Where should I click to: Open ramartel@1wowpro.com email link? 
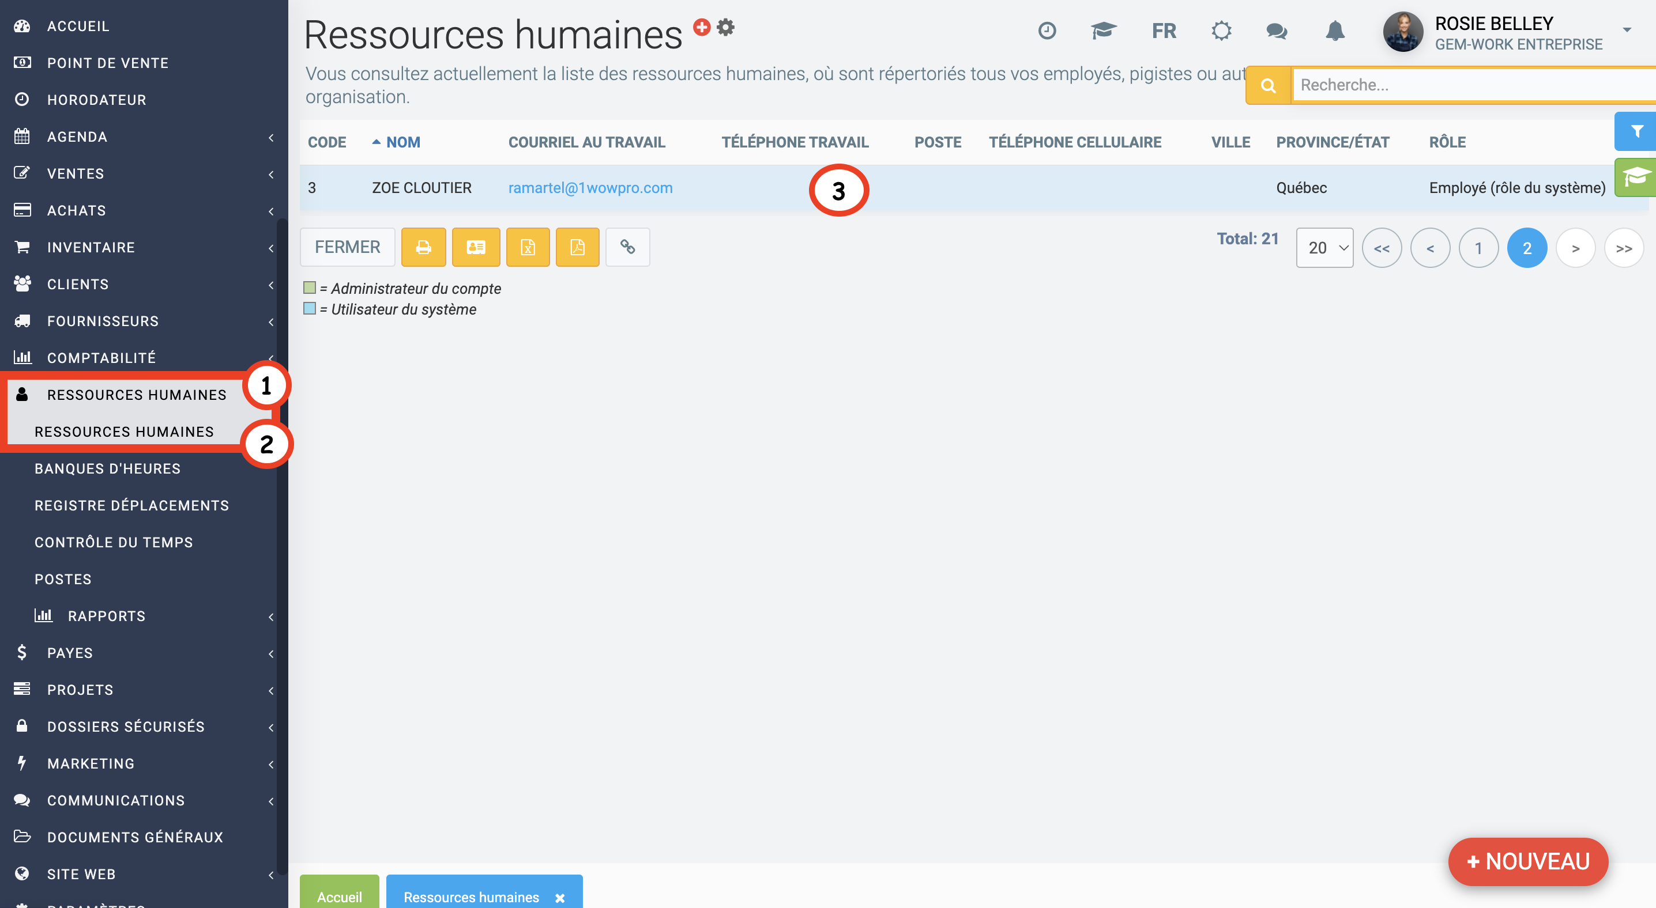[x=589, y=188]
